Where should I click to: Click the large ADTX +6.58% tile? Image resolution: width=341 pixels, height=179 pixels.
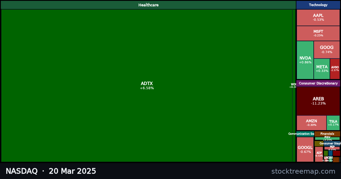[147, 86]
